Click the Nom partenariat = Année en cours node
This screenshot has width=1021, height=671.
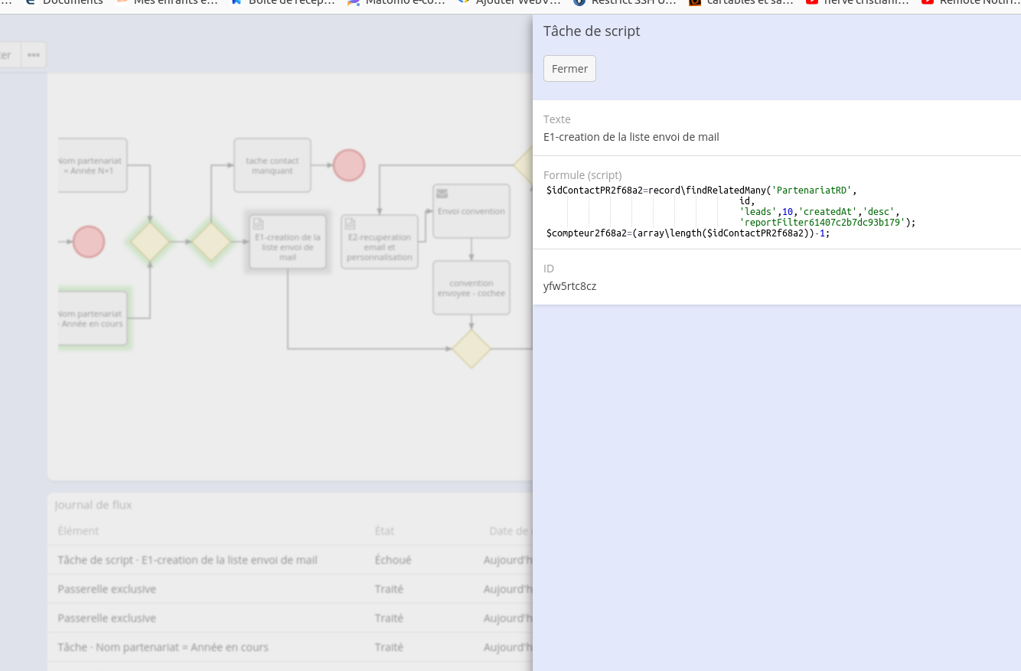point(93,318)
